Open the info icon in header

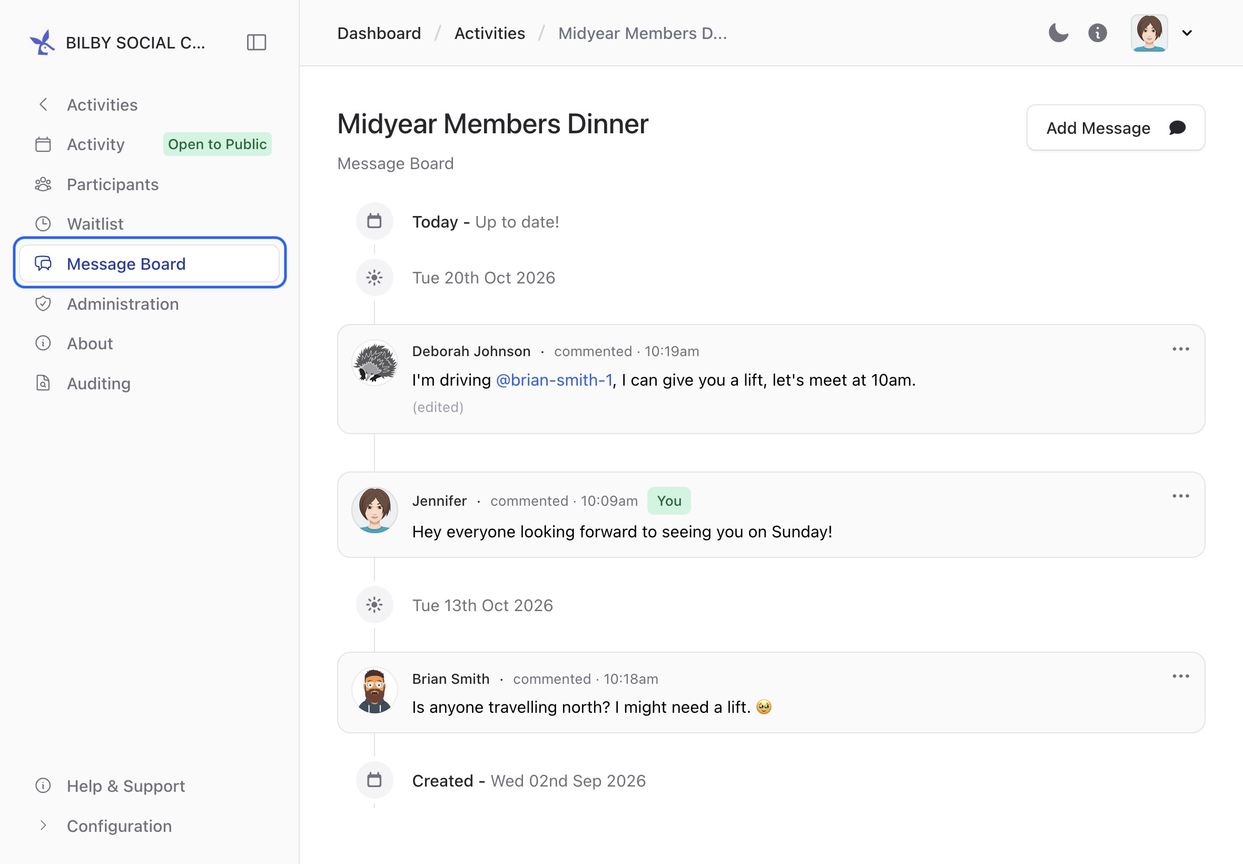tap(1098, 33)
